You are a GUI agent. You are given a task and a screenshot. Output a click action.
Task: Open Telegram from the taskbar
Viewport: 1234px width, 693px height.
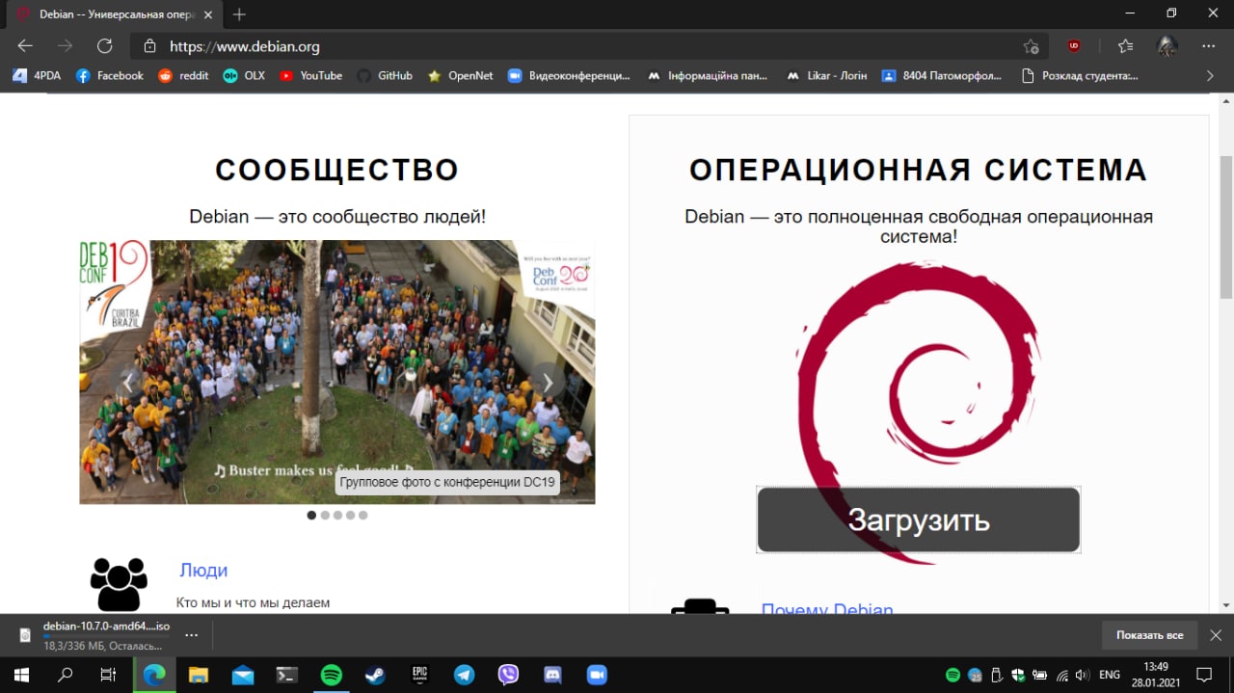[x=464, y=675]
